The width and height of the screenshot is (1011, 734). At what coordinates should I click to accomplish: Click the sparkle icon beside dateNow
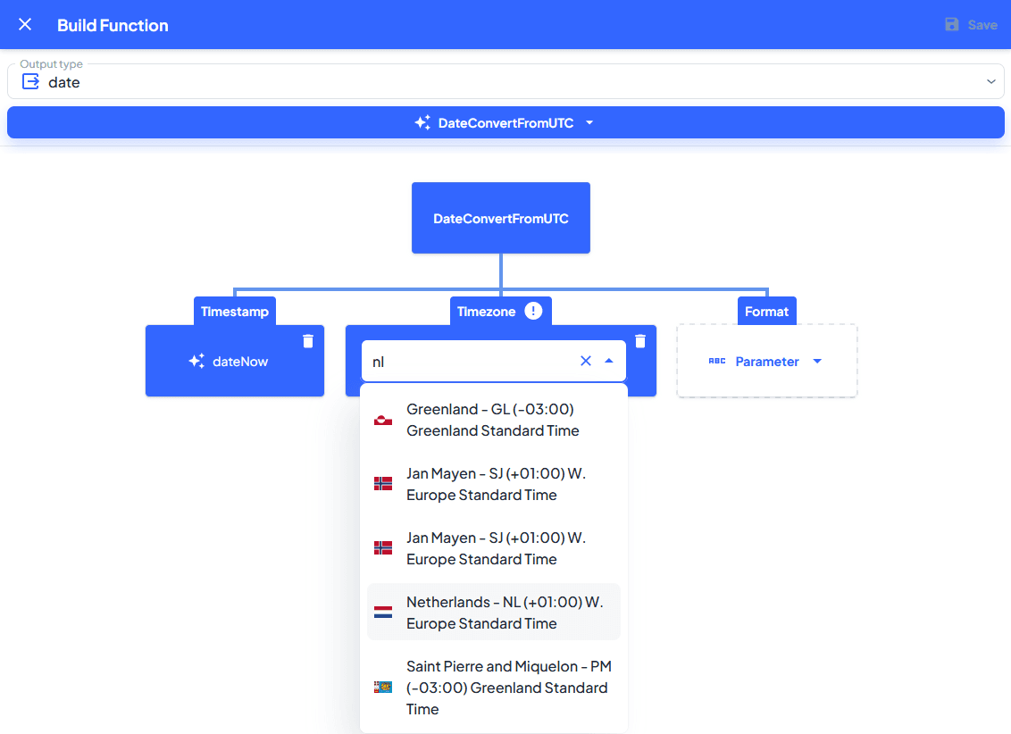[x=197, y=362]
